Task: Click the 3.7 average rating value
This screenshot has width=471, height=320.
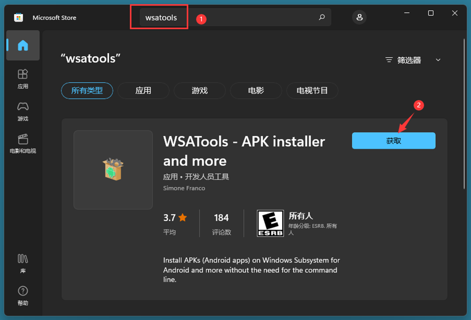Action: pos(170,218)
